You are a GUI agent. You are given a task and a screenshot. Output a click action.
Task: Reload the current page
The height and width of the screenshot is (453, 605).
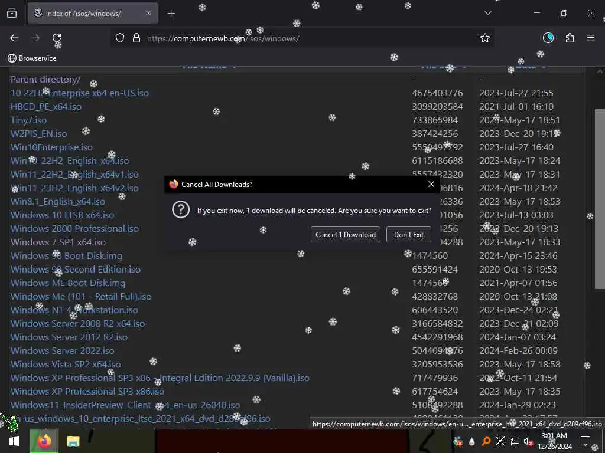[57, 38]
